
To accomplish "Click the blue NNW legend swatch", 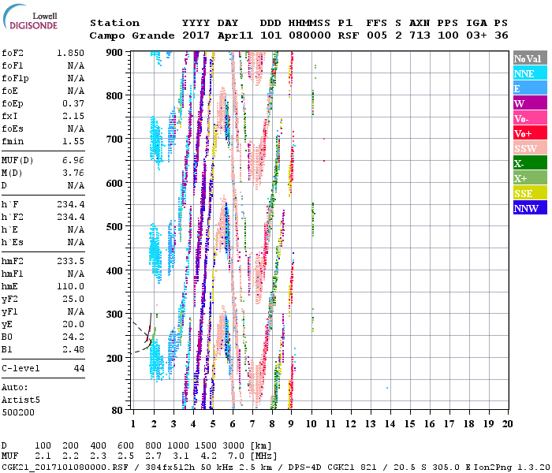I will 529,208.
